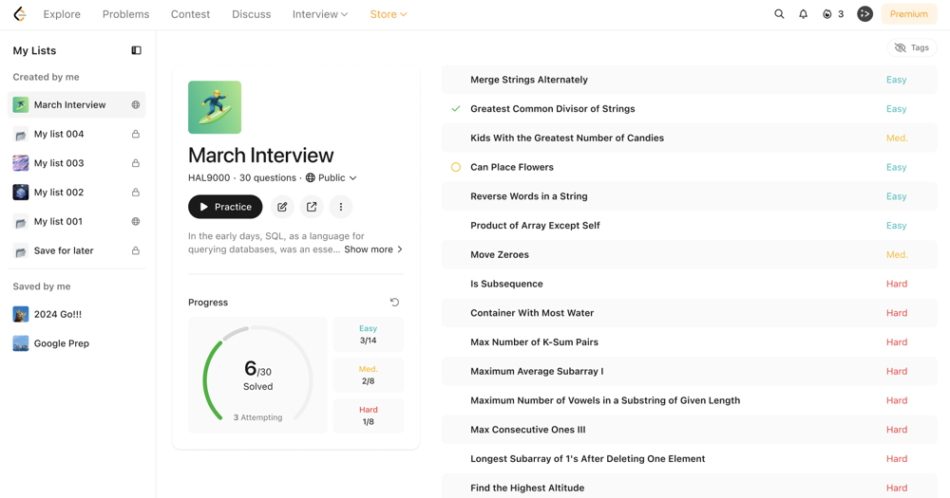
Task: Expand the Interview dropdown menu
Action: (320, 14)
